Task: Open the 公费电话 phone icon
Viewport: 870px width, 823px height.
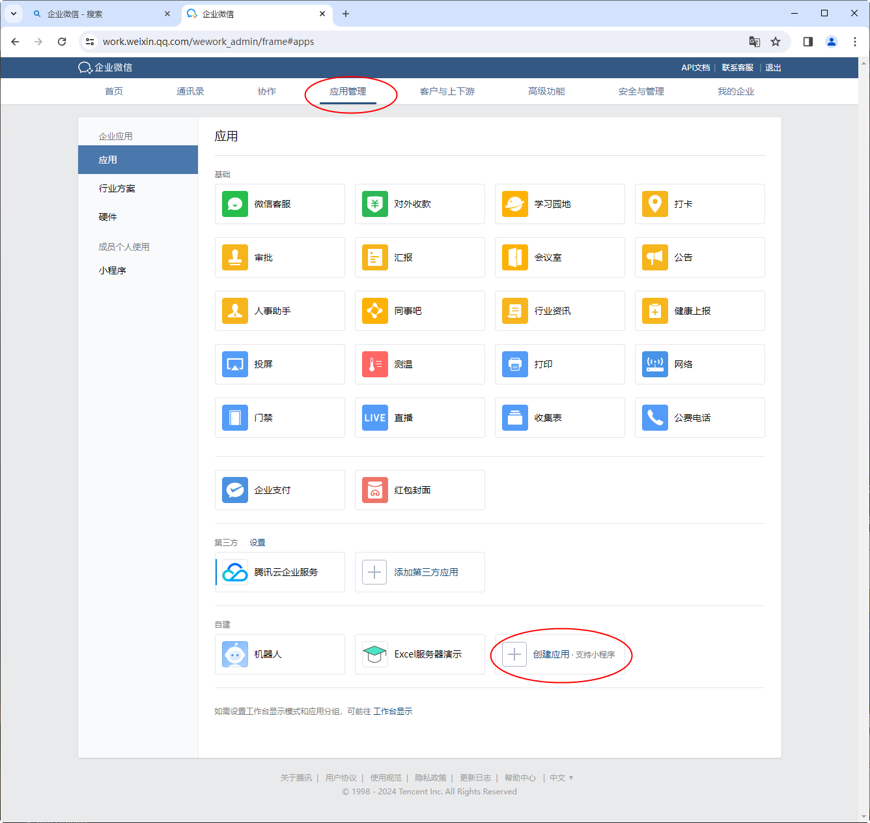Action: pos(655,418)
